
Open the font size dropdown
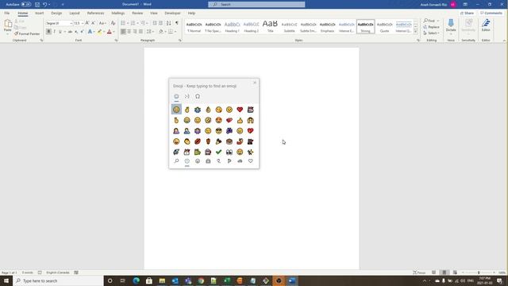(x=83, y=23)
